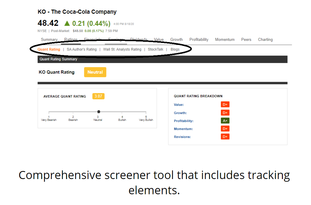Open SA Author's Rating sub-tab
The image size is (311, 205).
[x=81, y=49]
